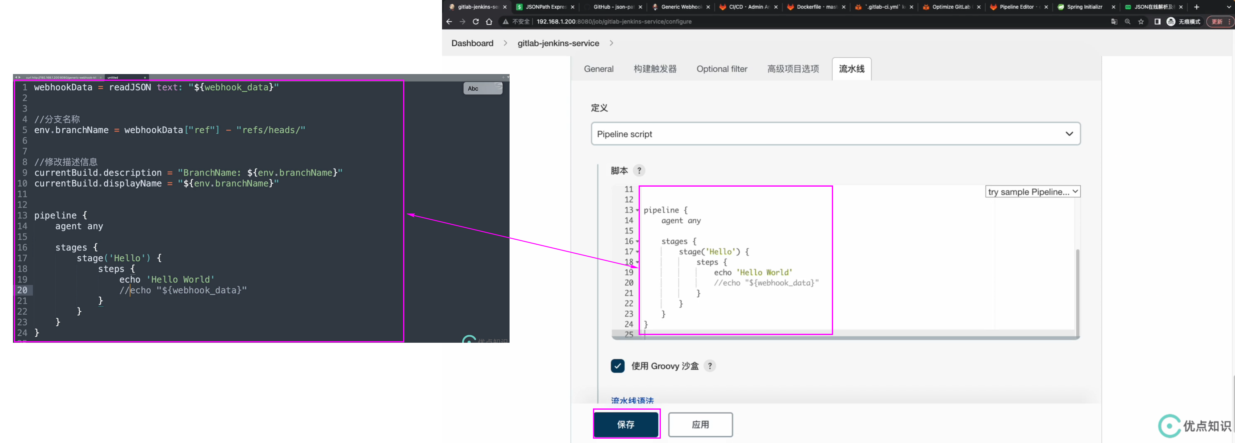The height and width of the screenshot is (443, 1235).
Task: Switch to the General config tab
Action: (598, 69)
